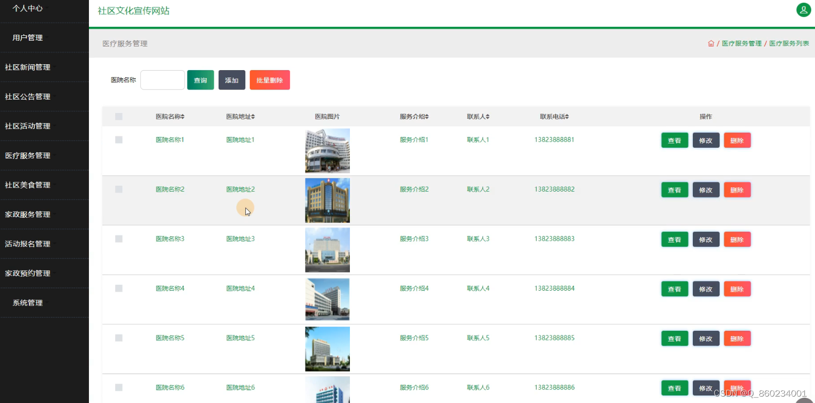Check the row checkbox for 医院名称5

[x=119, y=338]
